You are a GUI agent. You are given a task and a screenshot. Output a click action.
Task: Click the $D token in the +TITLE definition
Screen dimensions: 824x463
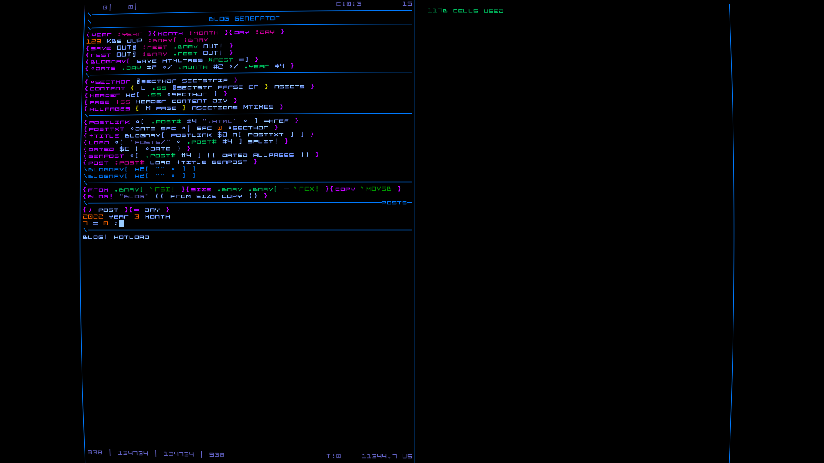[222, 135]
